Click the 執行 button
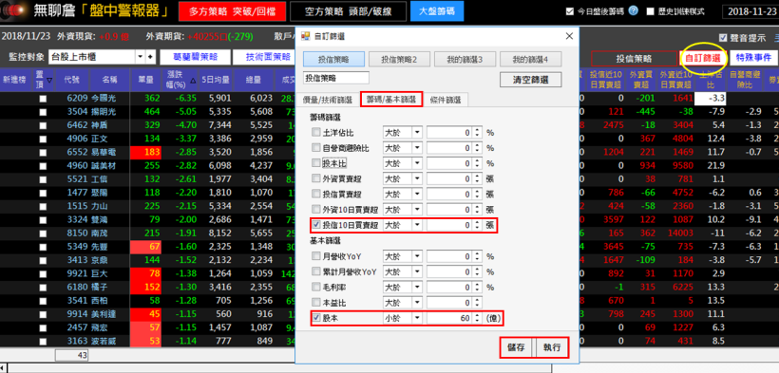This screenshot has height=373, width=779. pos(552,347)
